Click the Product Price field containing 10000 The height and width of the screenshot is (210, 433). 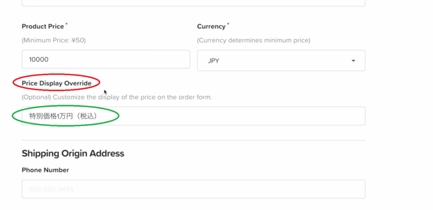coord(106,59)
